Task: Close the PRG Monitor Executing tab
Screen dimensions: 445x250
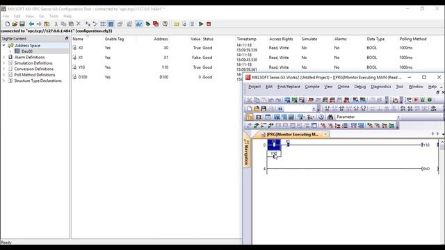Action: coord(325,134)
